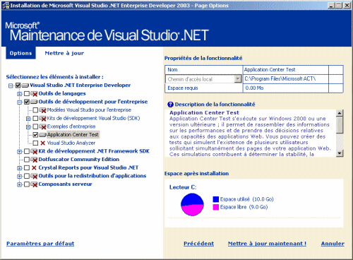The image size is (353, 260).
Task: Expand the Outils de langages node
Action: 19,94
